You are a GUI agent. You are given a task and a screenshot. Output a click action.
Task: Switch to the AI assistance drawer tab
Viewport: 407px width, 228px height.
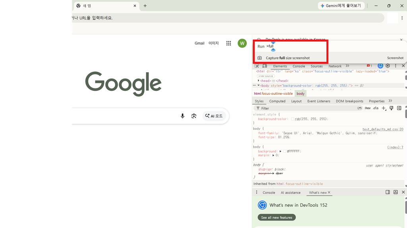click(x=291, y=192)
